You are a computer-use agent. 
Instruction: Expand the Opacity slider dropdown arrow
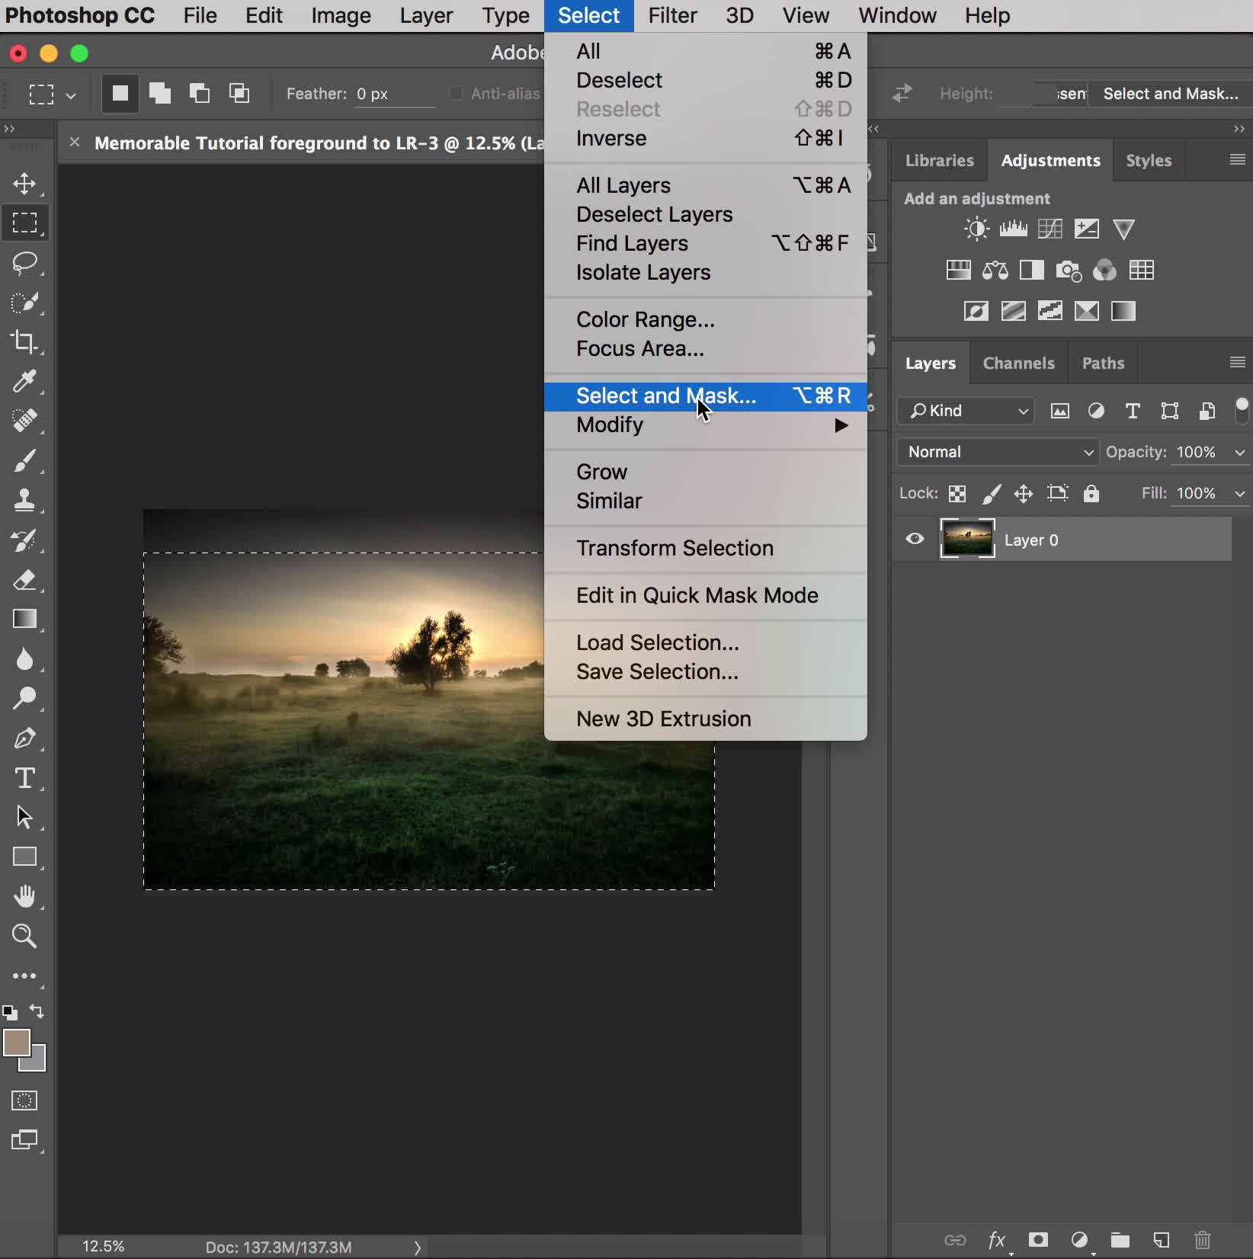(x=1240, y=452)
